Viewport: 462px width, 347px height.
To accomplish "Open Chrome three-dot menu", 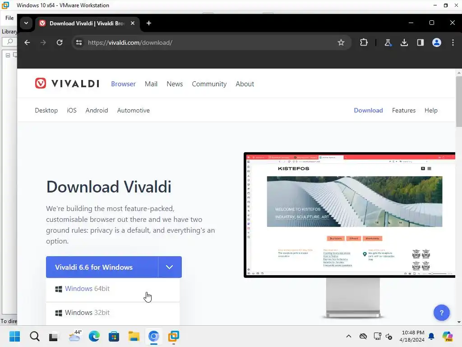I will [453, 42].
